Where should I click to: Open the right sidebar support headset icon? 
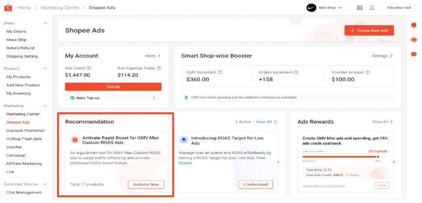click(x=414, y=39)
